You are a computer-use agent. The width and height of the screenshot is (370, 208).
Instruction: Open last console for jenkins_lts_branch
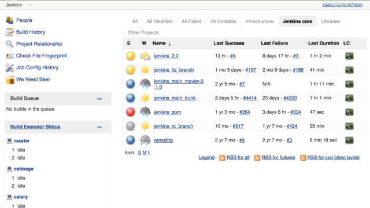click(349, 70)
